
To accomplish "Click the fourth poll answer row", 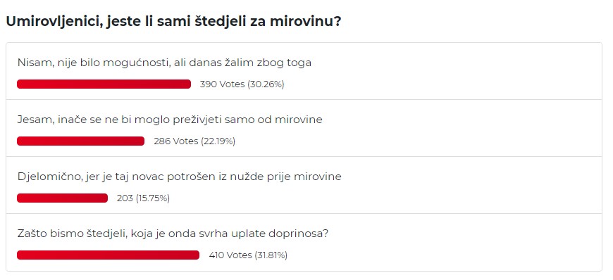I will pyautogui.click(x=304, y=242).
